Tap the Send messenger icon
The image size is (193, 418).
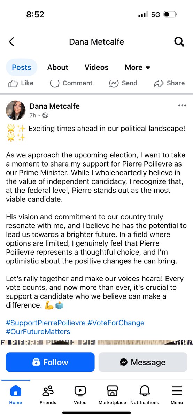[x=114, y=83]
